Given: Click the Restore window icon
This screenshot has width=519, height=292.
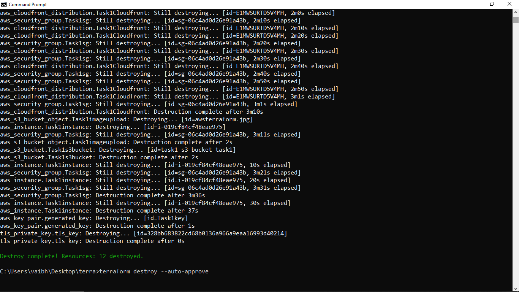Looking at the screenshot, I should (492, 4).
